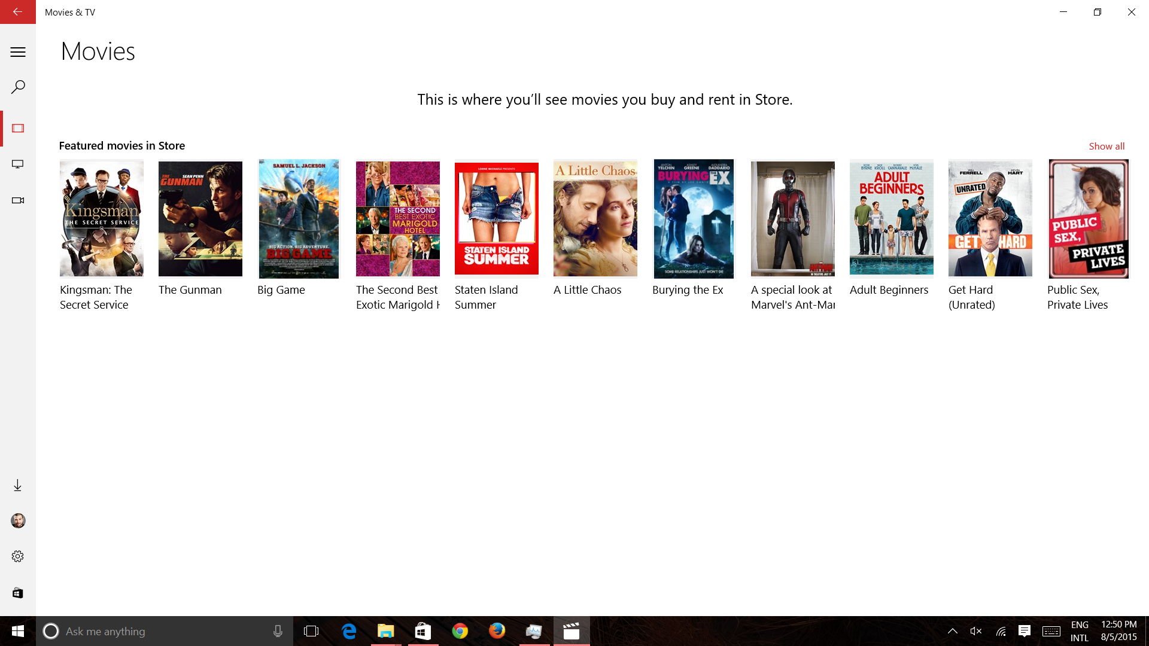1149x646 pixels.
Task: Open the Store shopping bag in sidebar
Action: (x=18, y=593)
